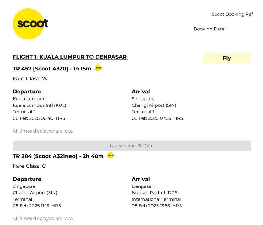Click the Scoot icon beside TR 284
This screenshot has width=263, height=225.
pyautogui.click(x=111, y=155)
